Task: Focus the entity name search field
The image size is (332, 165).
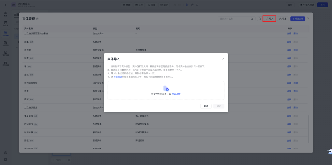Action: coord(233,19)
